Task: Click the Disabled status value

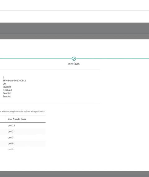Action: click(x=7, y=90)
